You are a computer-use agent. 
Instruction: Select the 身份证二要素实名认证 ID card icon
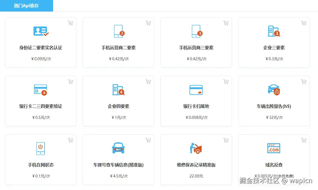point(40,31)
